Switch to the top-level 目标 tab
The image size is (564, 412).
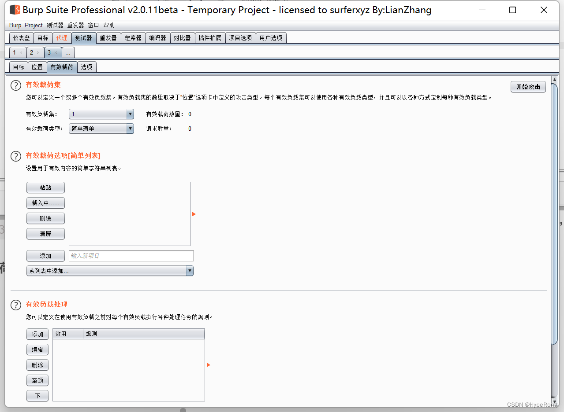point(43,38)
